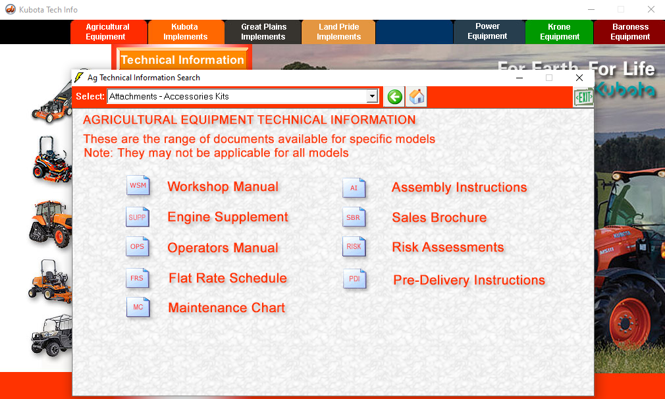665x399 pixels.
Task: Open the Maintenance Chart MC icon
Action: pyautogui.click(x=138, y=307)
